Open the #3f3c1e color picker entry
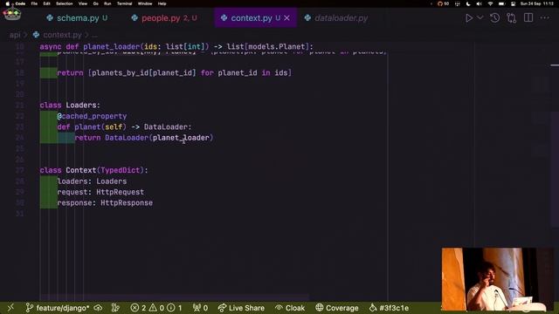Image resolution: width=559 pixels, height=314 pixels. coord(389,308)
